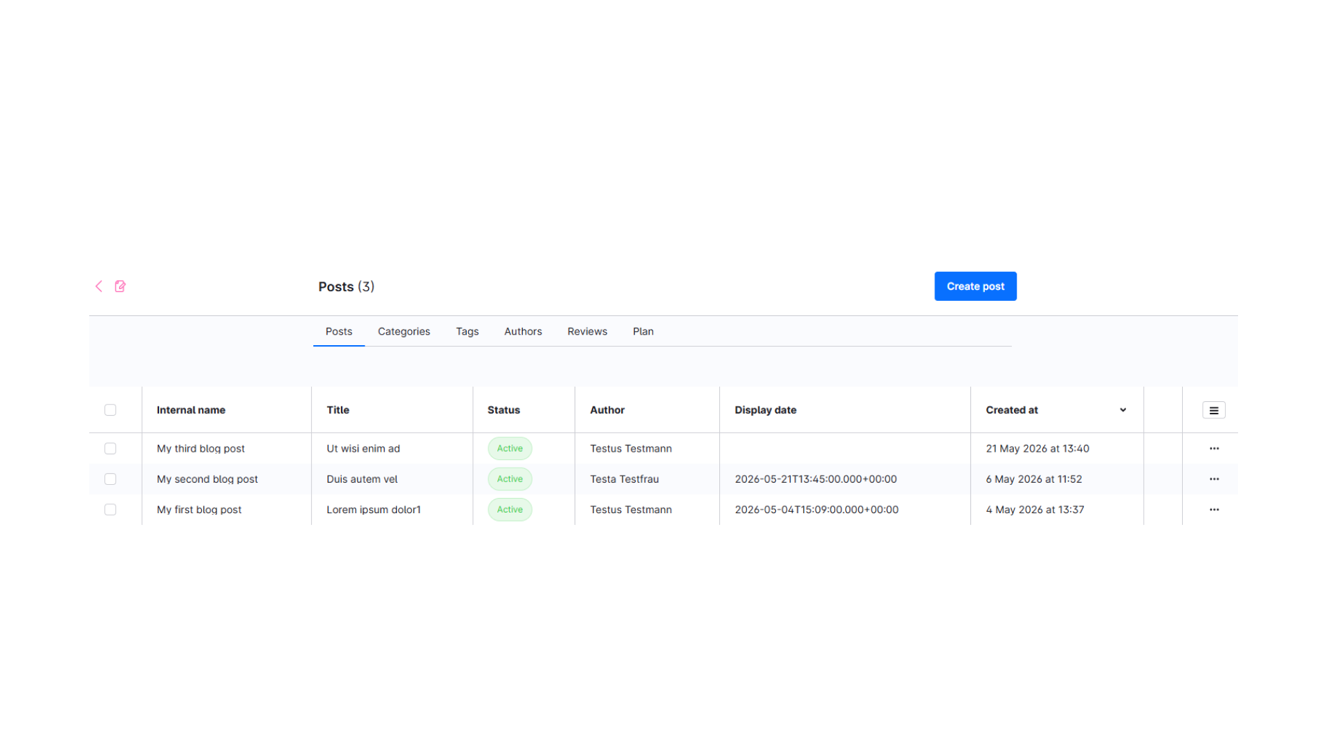Check the My second blog post row

pyautogui.click(x=110, y=479)
